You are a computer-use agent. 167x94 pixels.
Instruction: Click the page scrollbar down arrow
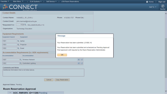point(166,91)
